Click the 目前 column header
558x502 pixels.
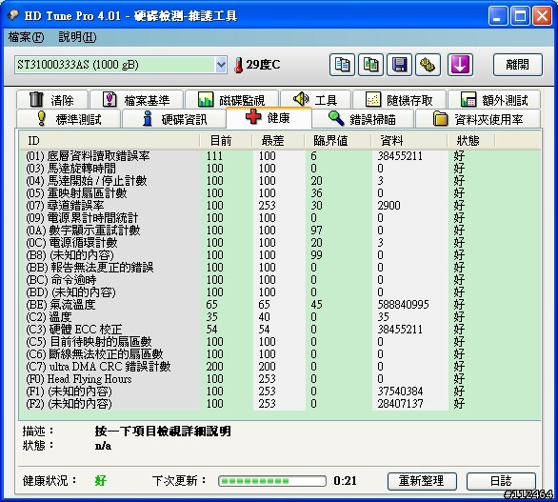point(226,141)
